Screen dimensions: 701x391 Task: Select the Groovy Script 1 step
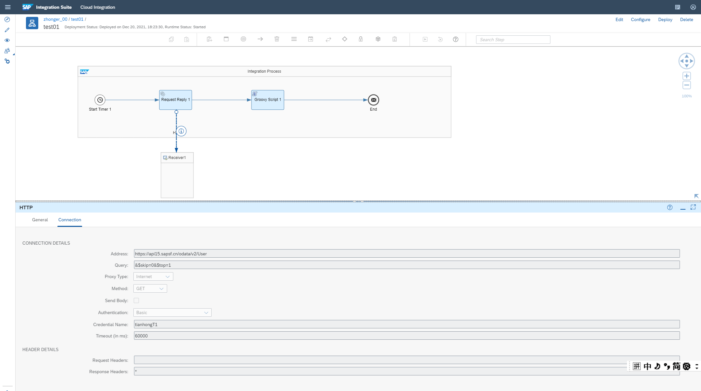point(268,100)
